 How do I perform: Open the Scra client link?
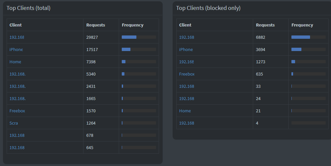tap(14, 123)
